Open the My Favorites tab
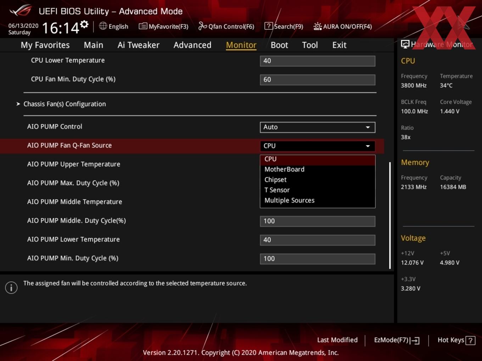The height and width of the screenshot is (361, 482). [45, 45]
